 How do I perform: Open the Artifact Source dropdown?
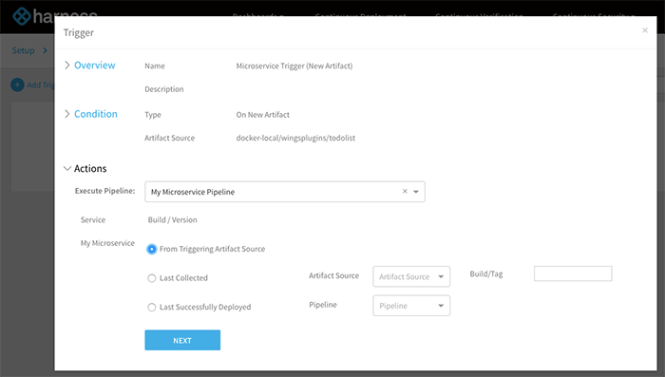point(411,276)
